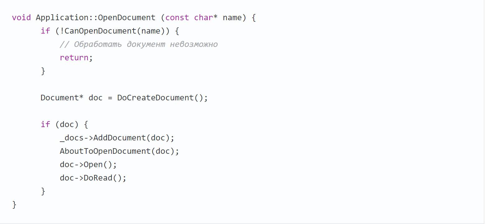Viewport: 486px width, 224px height.
Task: Click the doc->Open() line
Action: 88,165
